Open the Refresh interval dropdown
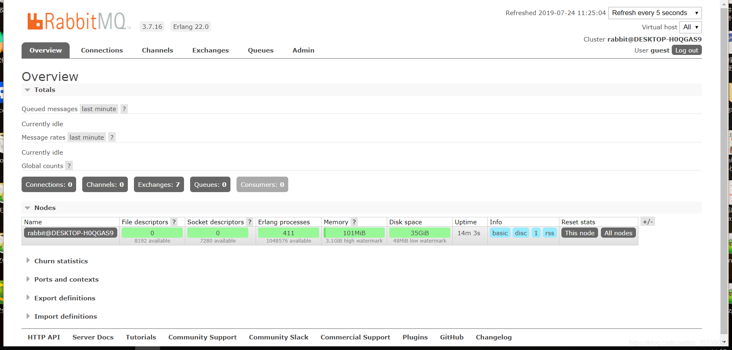Image resolution: width=732 pixels, height=350 pixels. point(655,13)
